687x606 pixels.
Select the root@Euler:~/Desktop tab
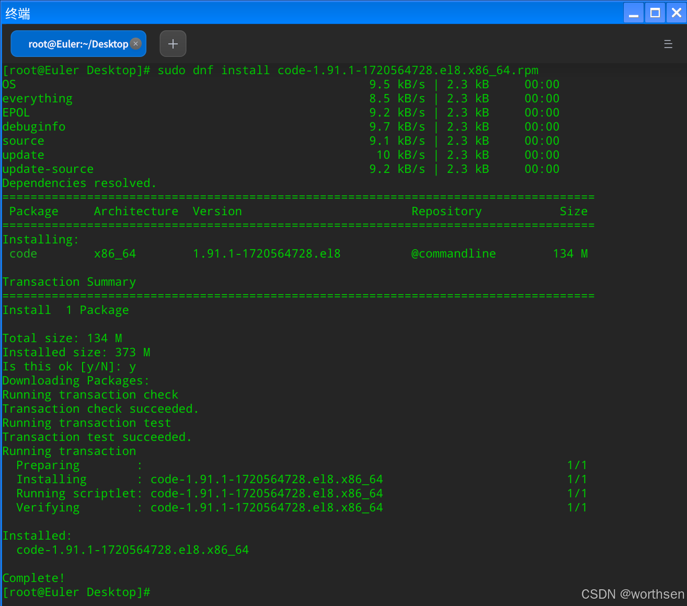(73, 44)
